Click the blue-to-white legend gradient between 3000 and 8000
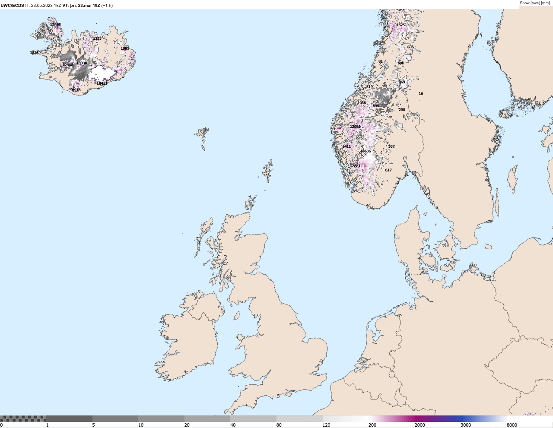 [x=484, y=418]
